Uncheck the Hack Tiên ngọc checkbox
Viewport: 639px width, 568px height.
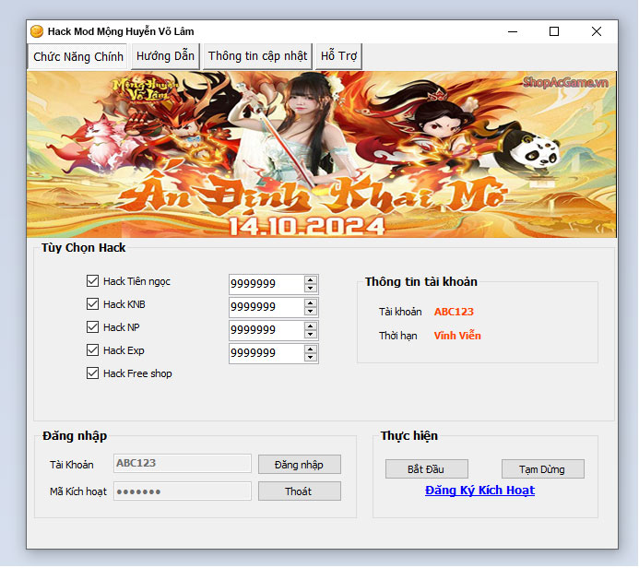click(x=92, y=280)
